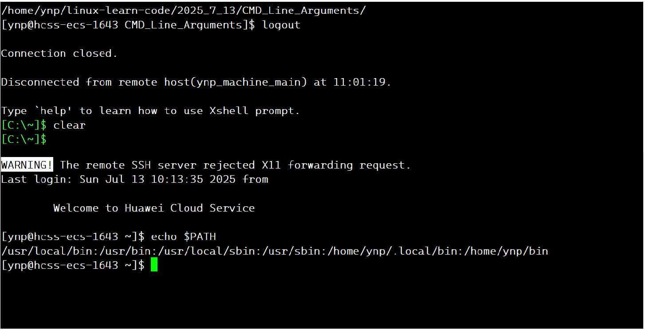Click the $PATH variable text
Screen dimensions: 645x330
click(200, 236)
